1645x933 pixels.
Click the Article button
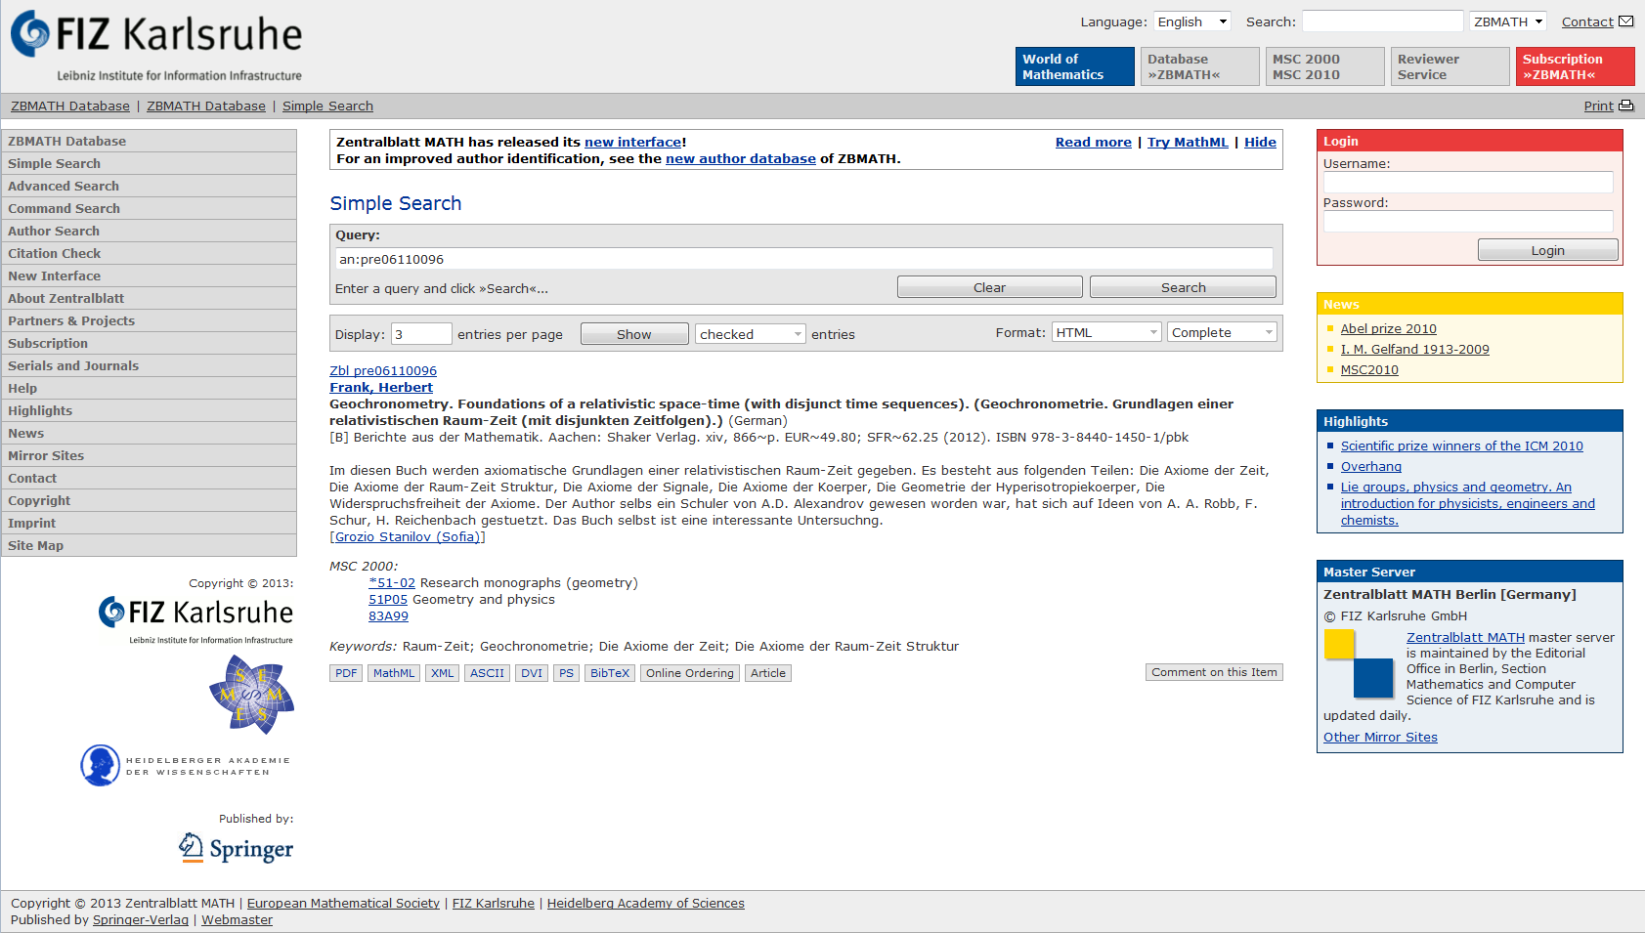768,673
